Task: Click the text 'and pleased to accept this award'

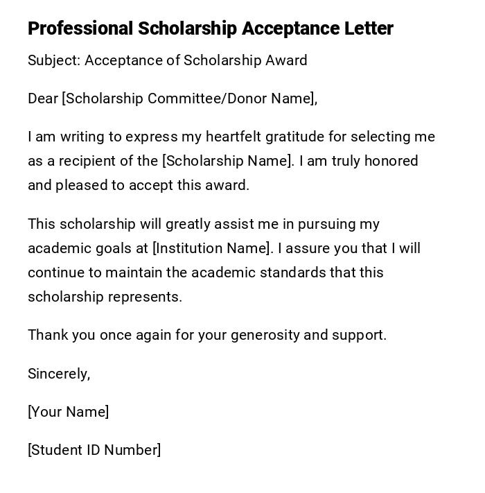Action: tap(138, 185)
